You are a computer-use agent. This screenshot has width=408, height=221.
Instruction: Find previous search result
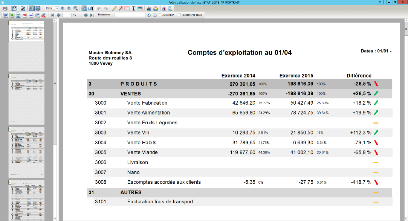149,15
